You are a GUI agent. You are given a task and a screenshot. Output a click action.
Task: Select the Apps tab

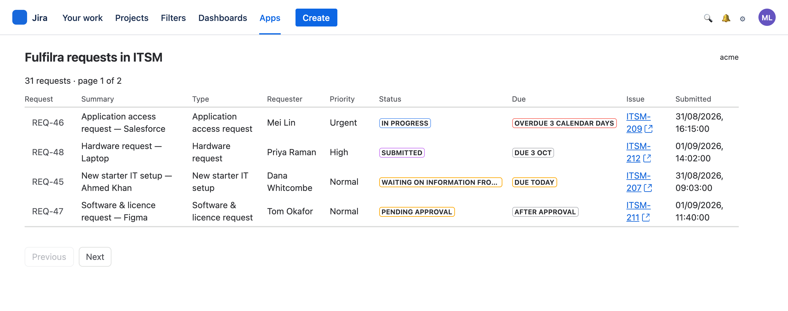[270, 18]
